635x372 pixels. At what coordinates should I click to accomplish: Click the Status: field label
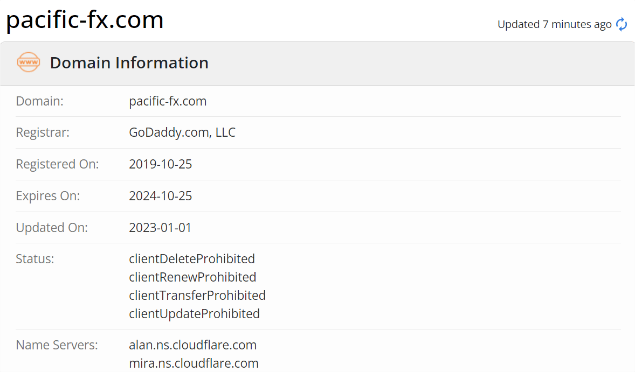(35, 259)
